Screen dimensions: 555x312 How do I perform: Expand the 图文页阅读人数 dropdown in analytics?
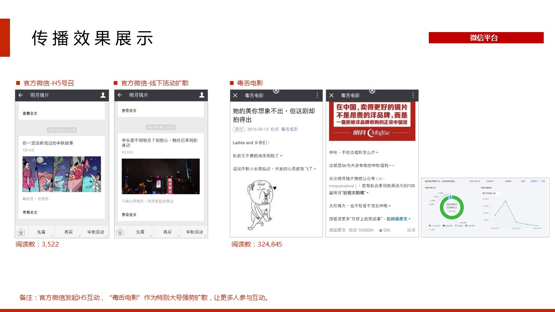point(491,193)
